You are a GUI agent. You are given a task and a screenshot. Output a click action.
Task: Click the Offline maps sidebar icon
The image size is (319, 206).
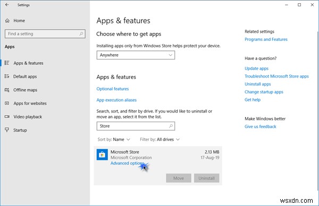pos(7,90)
